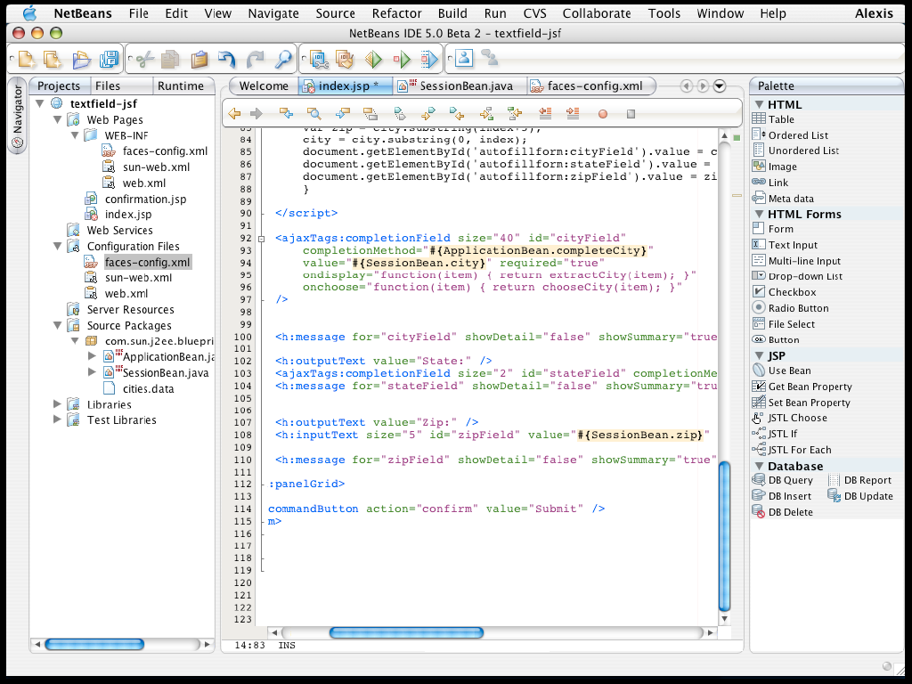This screenshot has width=912, height=684.
Task: Collapse the Web Pages folder
Action: tap(57, 119)
